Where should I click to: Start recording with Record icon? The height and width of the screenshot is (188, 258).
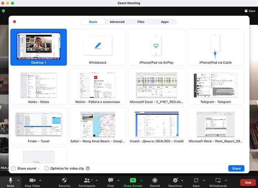point(155,180)
